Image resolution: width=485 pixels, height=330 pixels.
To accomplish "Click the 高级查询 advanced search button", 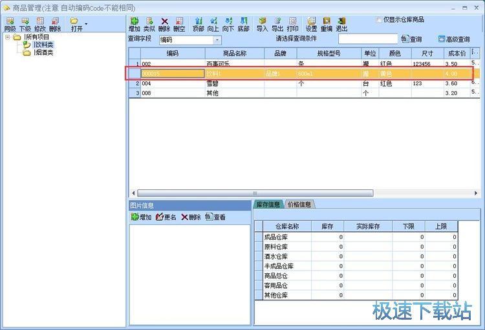I will coord(454,39).
